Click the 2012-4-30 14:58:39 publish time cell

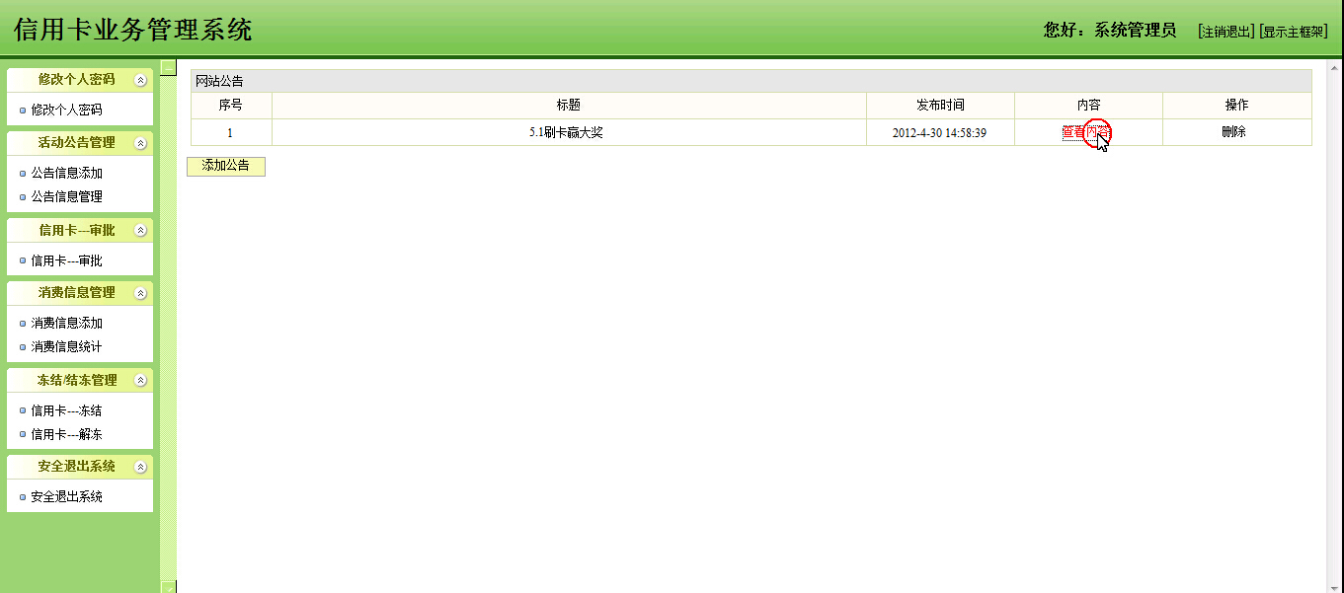point(940,132)
